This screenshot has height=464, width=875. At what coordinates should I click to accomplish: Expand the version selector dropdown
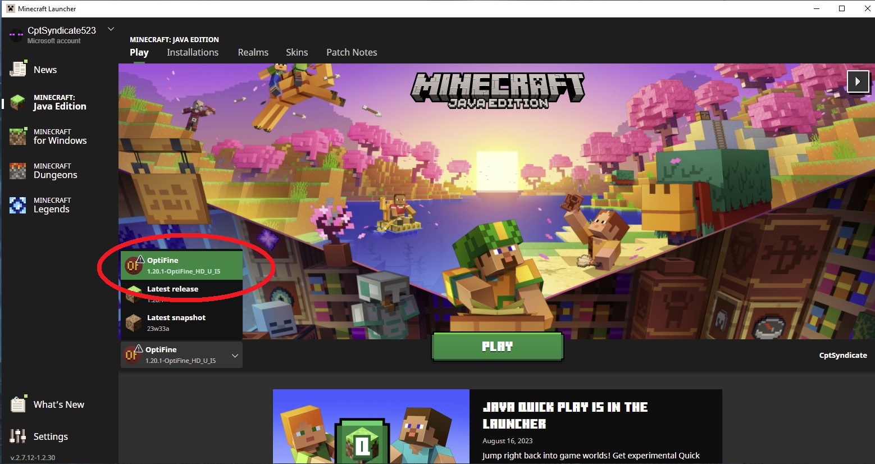[235, 354]
